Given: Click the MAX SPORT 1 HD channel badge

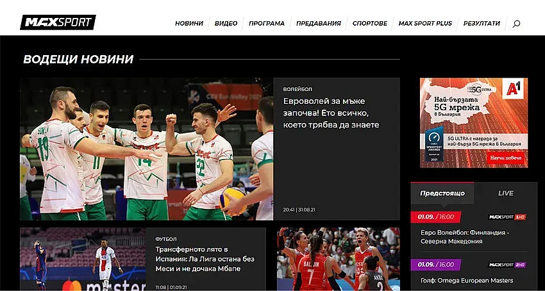Looking at the screenshot, I should click(x=507, y=217).
